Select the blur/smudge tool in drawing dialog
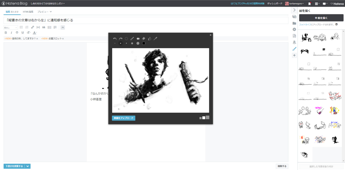Viewport: 345px width, 170px height. click(138, 39)
